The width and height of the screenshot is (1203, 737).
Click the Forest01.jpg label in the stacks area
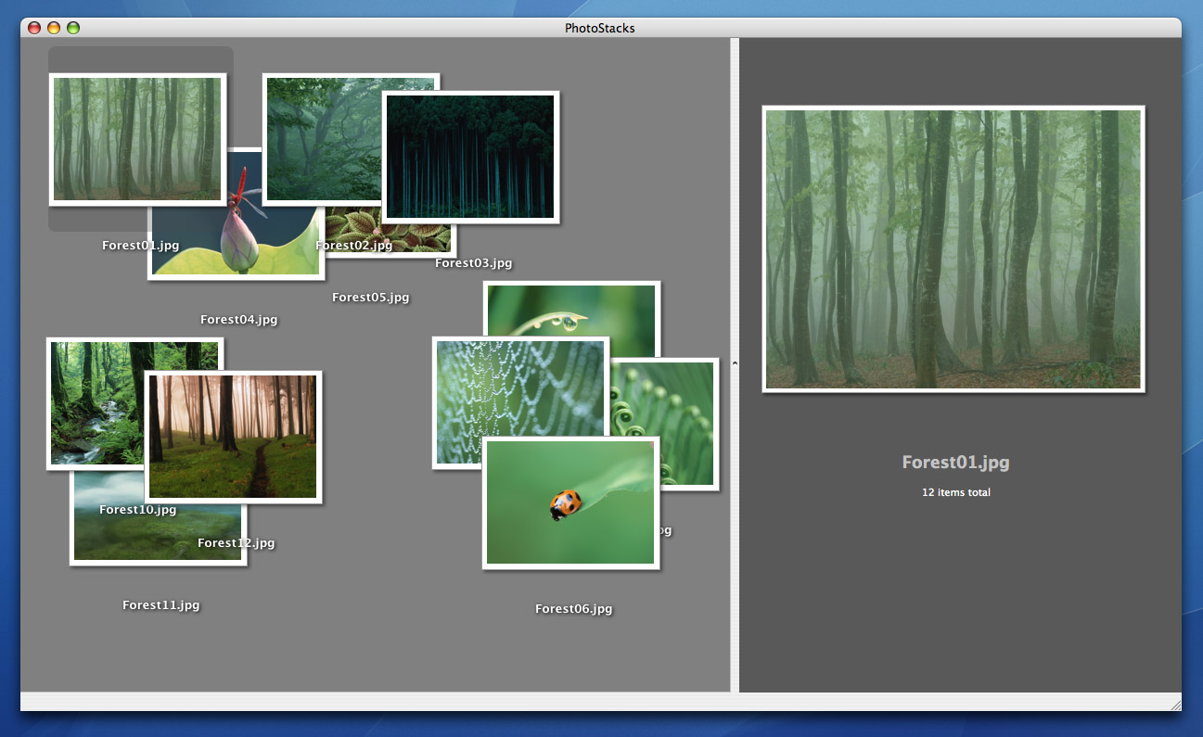click(x=141, y=246)
